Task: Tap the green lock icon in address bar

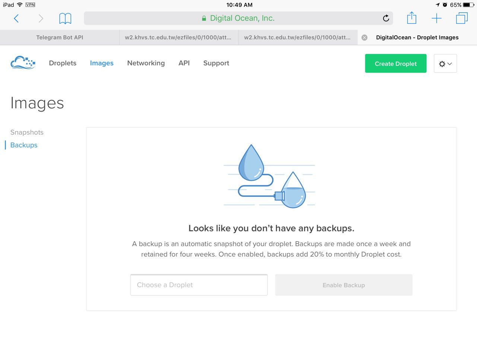Action: click(x=204, y=18)
